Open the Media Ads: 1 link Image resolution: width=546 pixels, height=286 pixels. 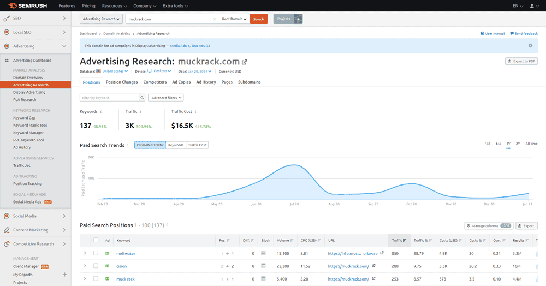180,46
